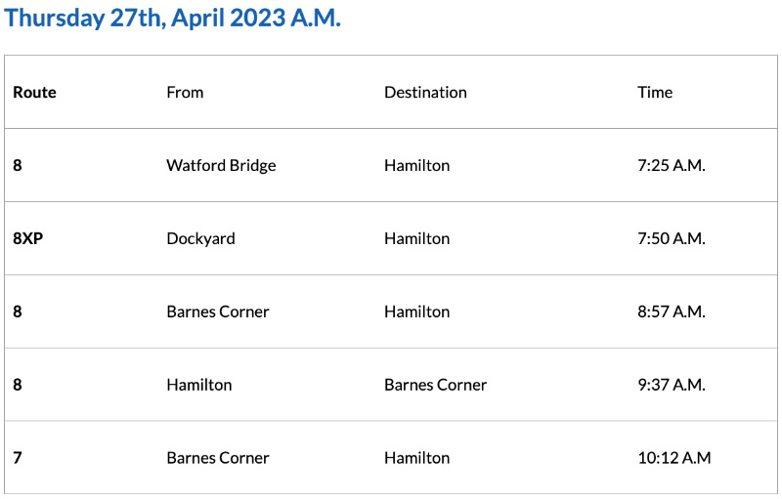This screenshot has height=499, width=782.
Task: Click Barnes Corner in the Destination column
Action: tap(435, 385)
